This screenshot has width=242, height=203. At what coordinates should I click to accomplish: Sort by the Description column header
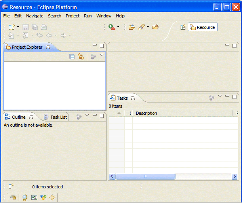183,113
